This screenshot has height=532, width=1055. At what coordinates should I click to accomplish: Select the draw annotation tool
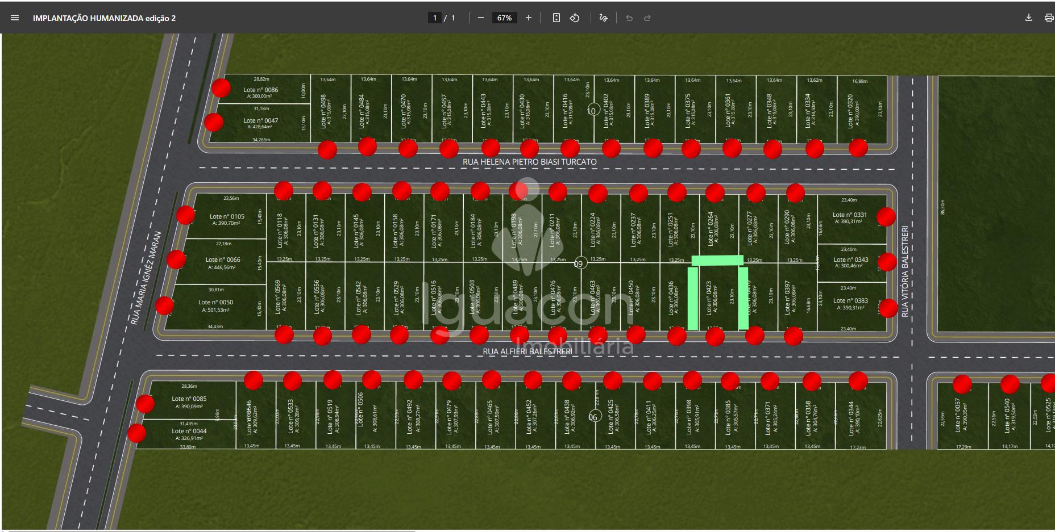(603, 18)
